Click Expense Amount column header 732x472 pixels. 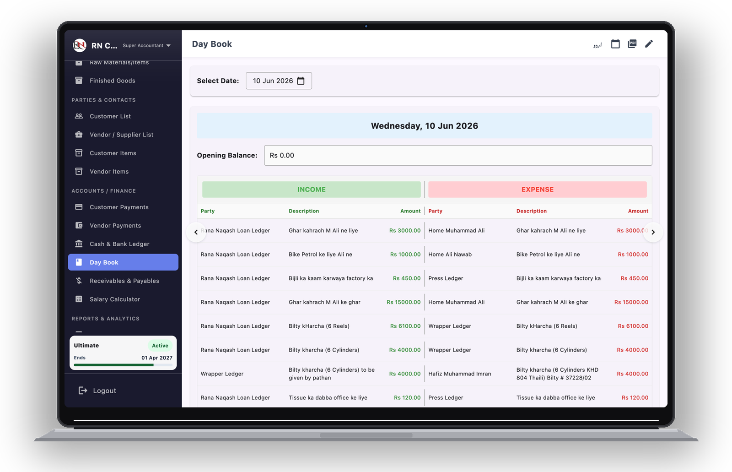click(638, 211)
